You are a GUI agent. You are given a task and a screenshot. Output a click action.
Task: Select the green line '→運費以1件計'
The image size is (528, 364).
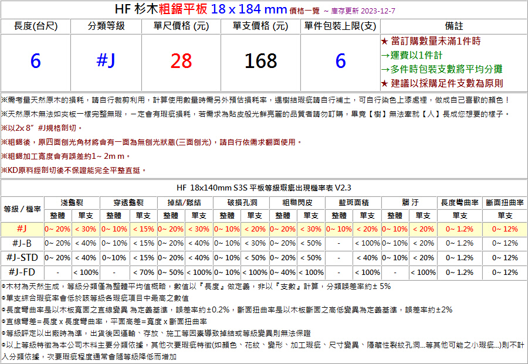coord(411,55)
